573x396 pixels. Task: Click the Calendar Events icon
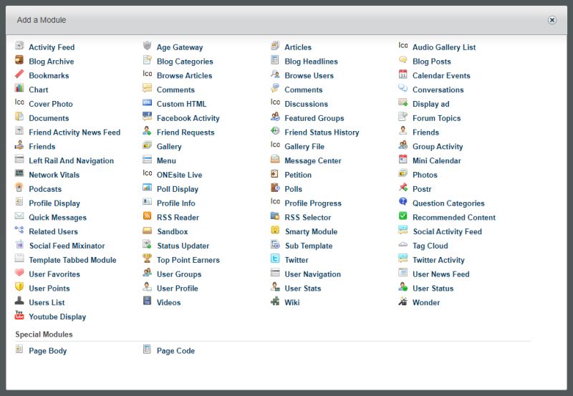click(x=403, y=74)
